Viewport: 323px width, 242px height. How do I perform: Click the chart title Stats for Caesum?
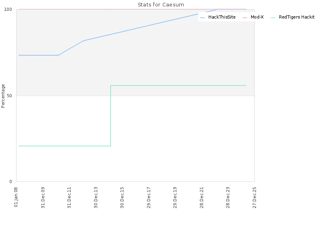pyautogui.click(x=161, y=5)
